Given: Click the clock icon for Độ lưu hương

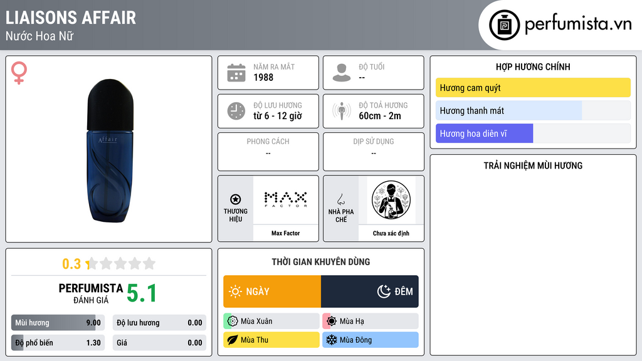Looking at the screenshot, I should click(236, 111).
